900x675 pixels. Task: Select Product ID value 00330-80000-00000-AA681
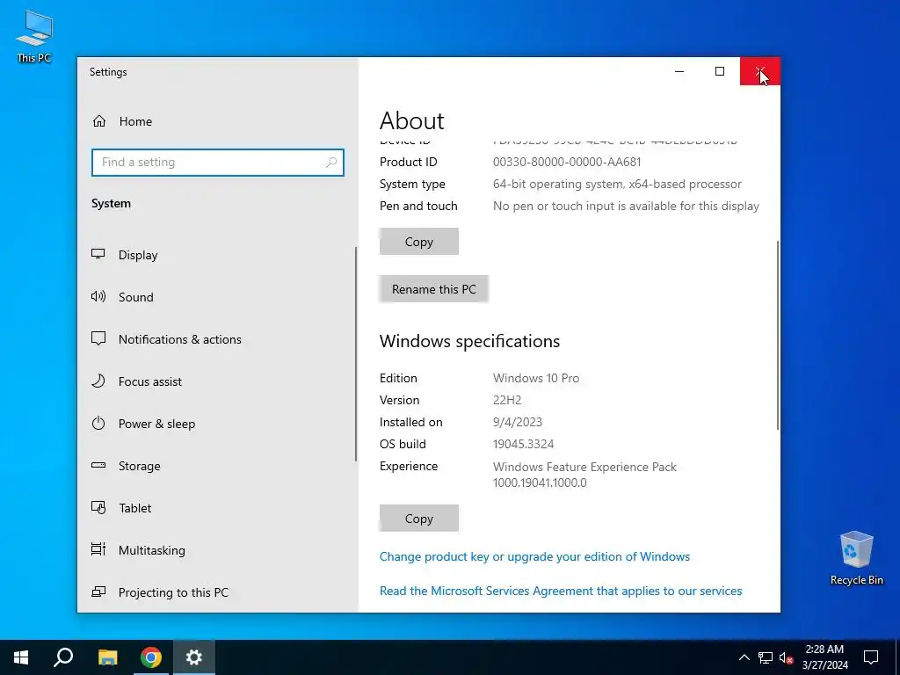(x=567, y=162)
